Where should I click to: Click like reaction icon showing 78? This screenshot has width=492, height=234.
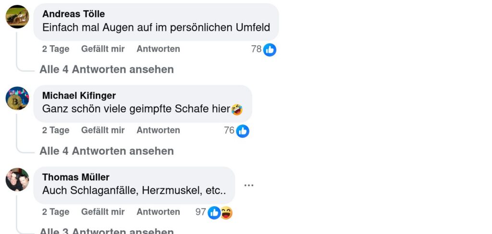pyautogui.click(x=270, y=49)
